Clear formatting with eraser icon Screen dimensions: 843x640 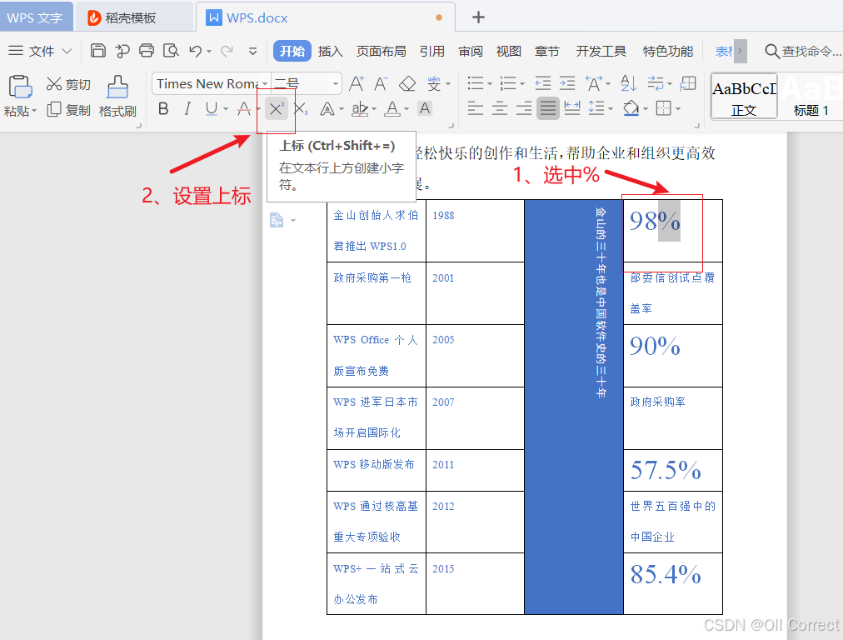coord(407,83)
